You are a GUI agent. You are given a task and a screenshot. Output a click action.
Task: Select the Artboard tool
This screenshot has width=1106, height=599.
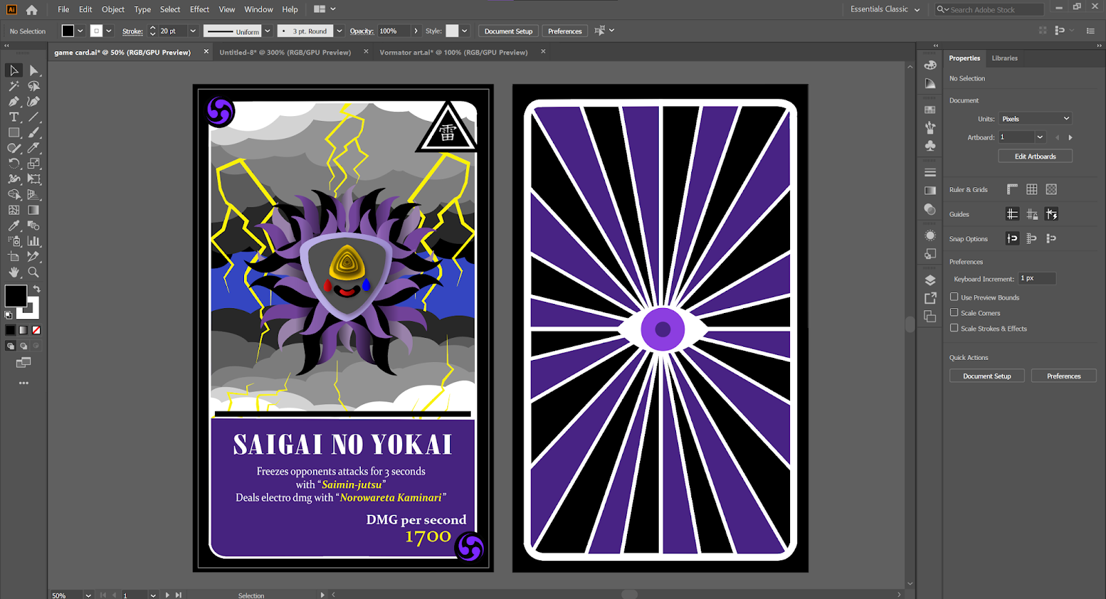tap(14, 256)
